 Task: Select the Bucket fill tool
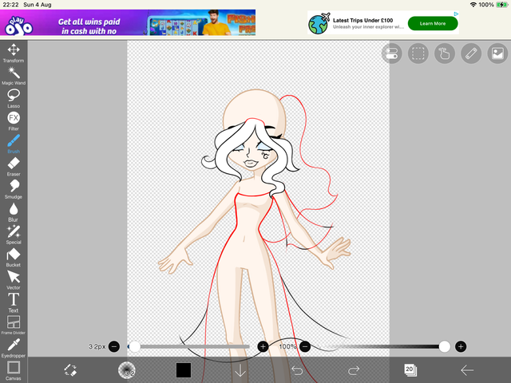(14, 258)
